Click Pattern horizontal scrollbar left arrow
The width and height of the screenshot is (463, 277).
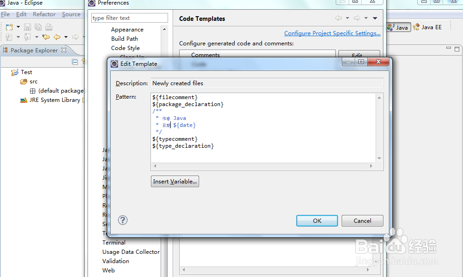[x=155, y=166]
